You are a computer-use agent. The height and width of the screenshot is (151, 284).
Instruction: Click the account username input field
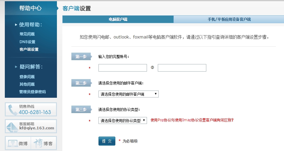(x=123, y=68)
